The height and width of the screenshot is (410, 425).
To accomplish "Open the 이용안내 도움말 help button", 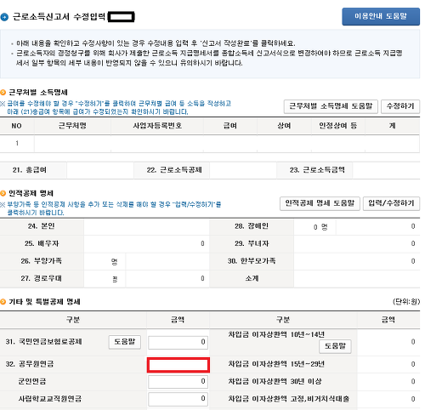I will tap(381, 16).
